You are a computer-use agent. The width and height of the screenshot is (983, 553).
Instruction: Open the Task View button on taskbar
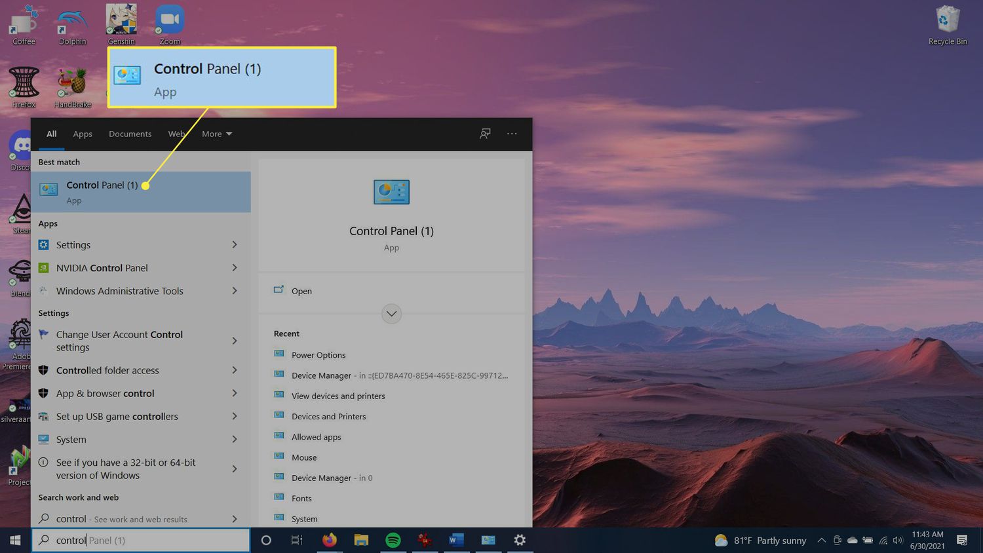tap(297, 540)
